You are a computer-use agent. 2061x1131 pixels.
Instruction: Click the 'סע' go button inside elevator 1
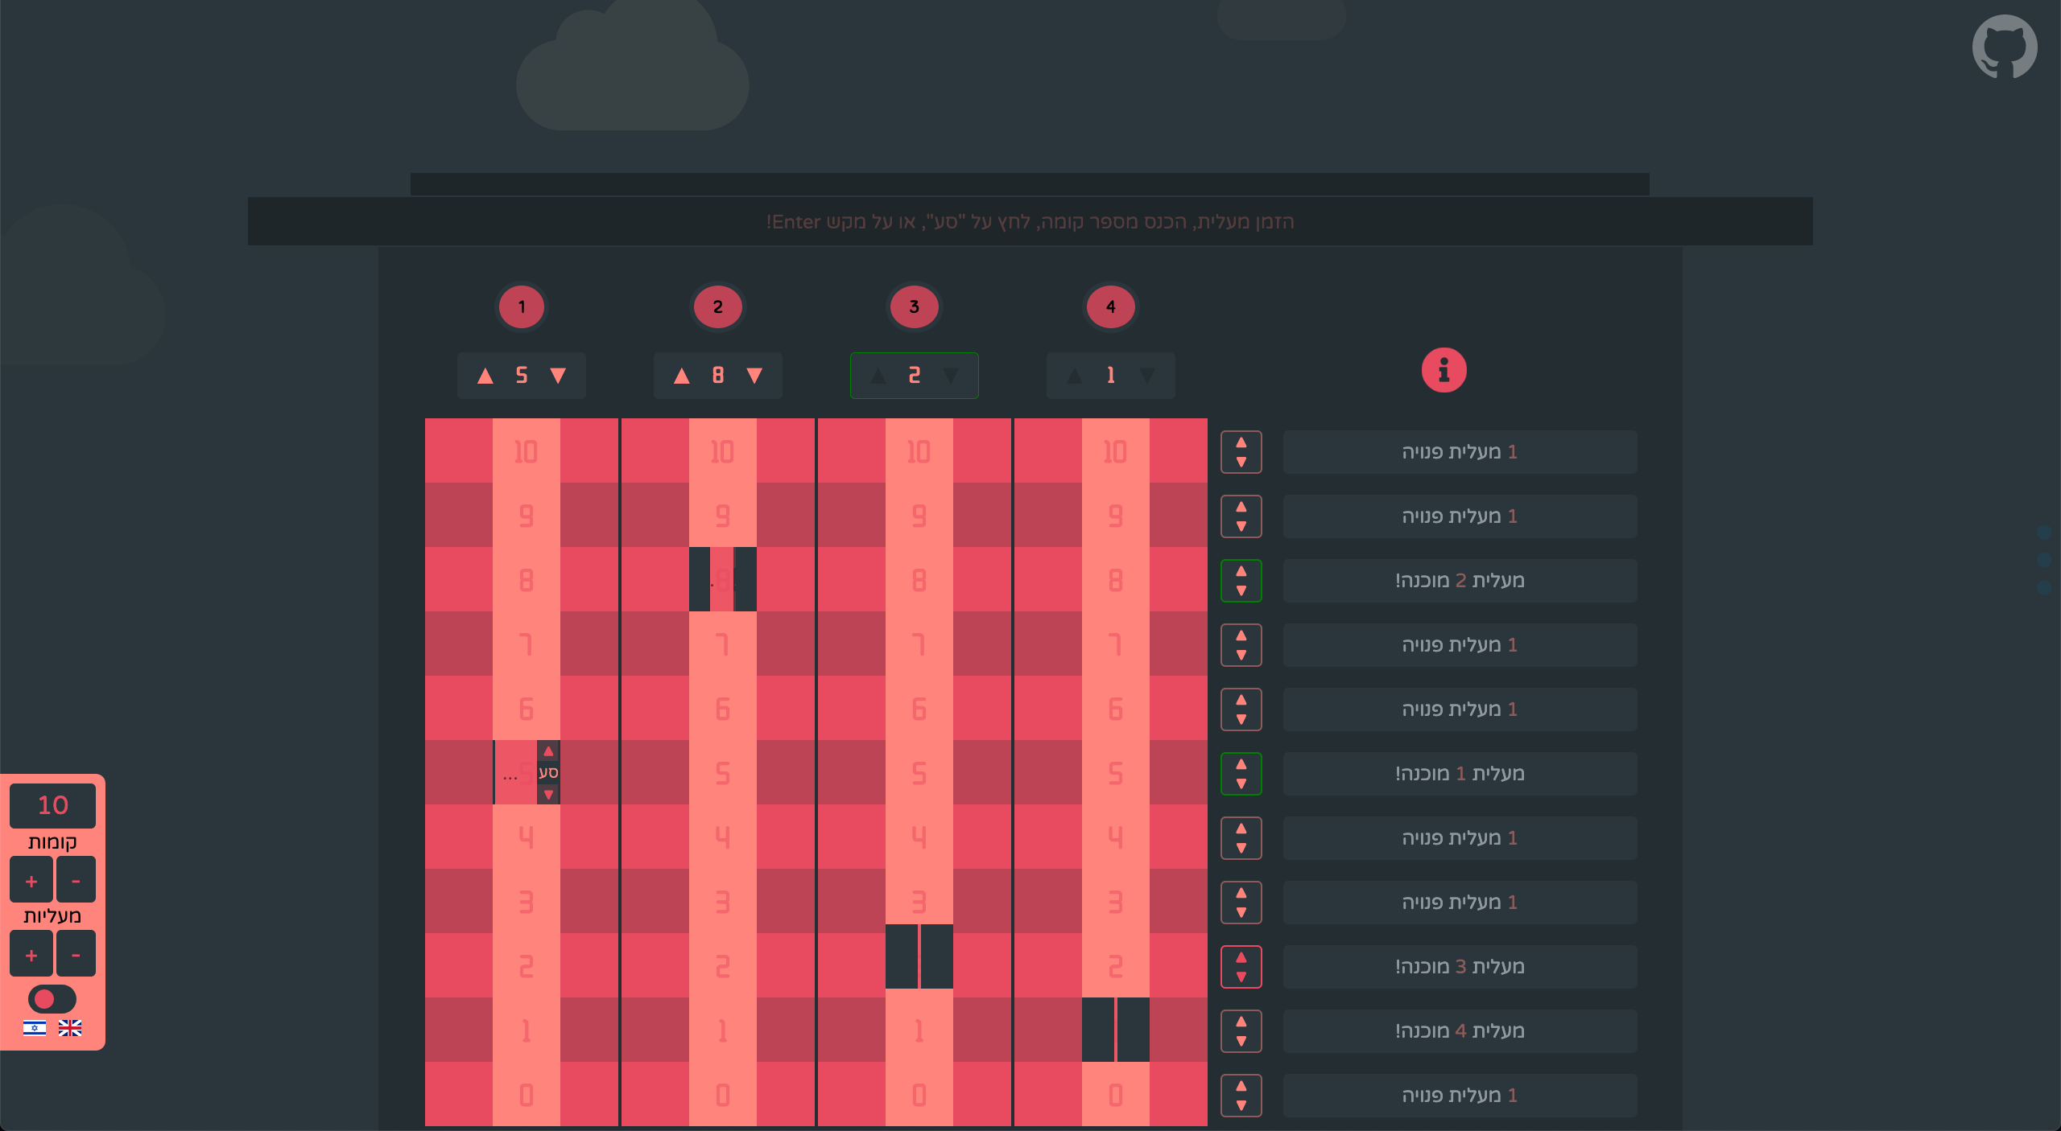click(548, 772)
